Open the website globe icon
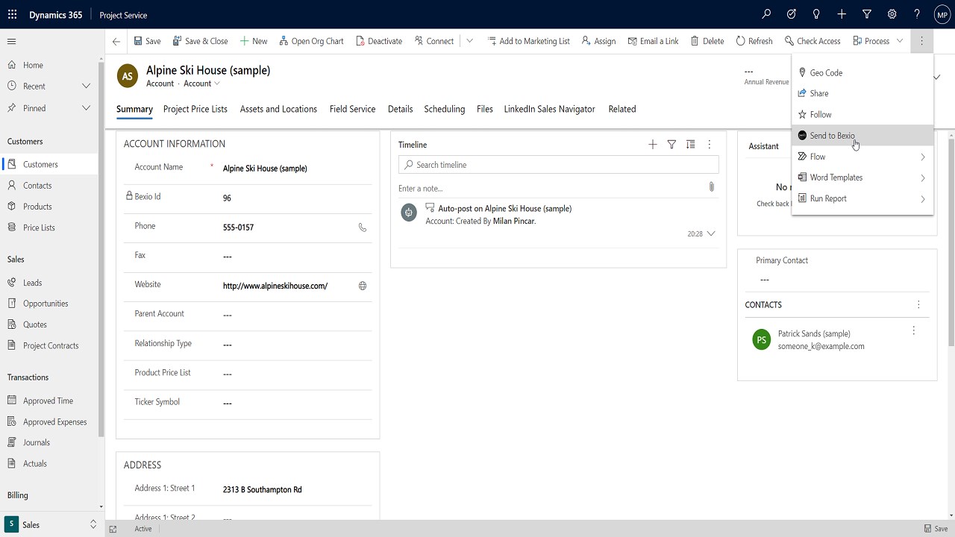This screenshot has width=955, height=537. pyautogui.click(x=363, y=286)
